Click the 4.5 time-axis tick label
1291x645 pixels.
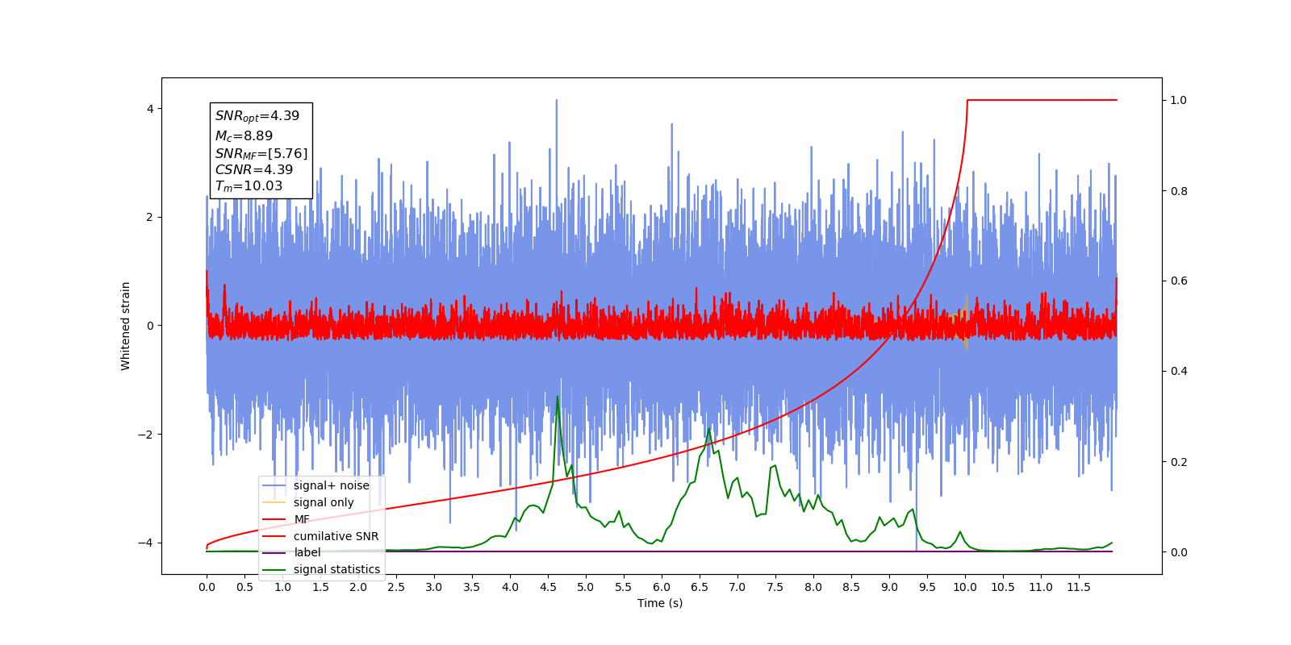point(548,587)
